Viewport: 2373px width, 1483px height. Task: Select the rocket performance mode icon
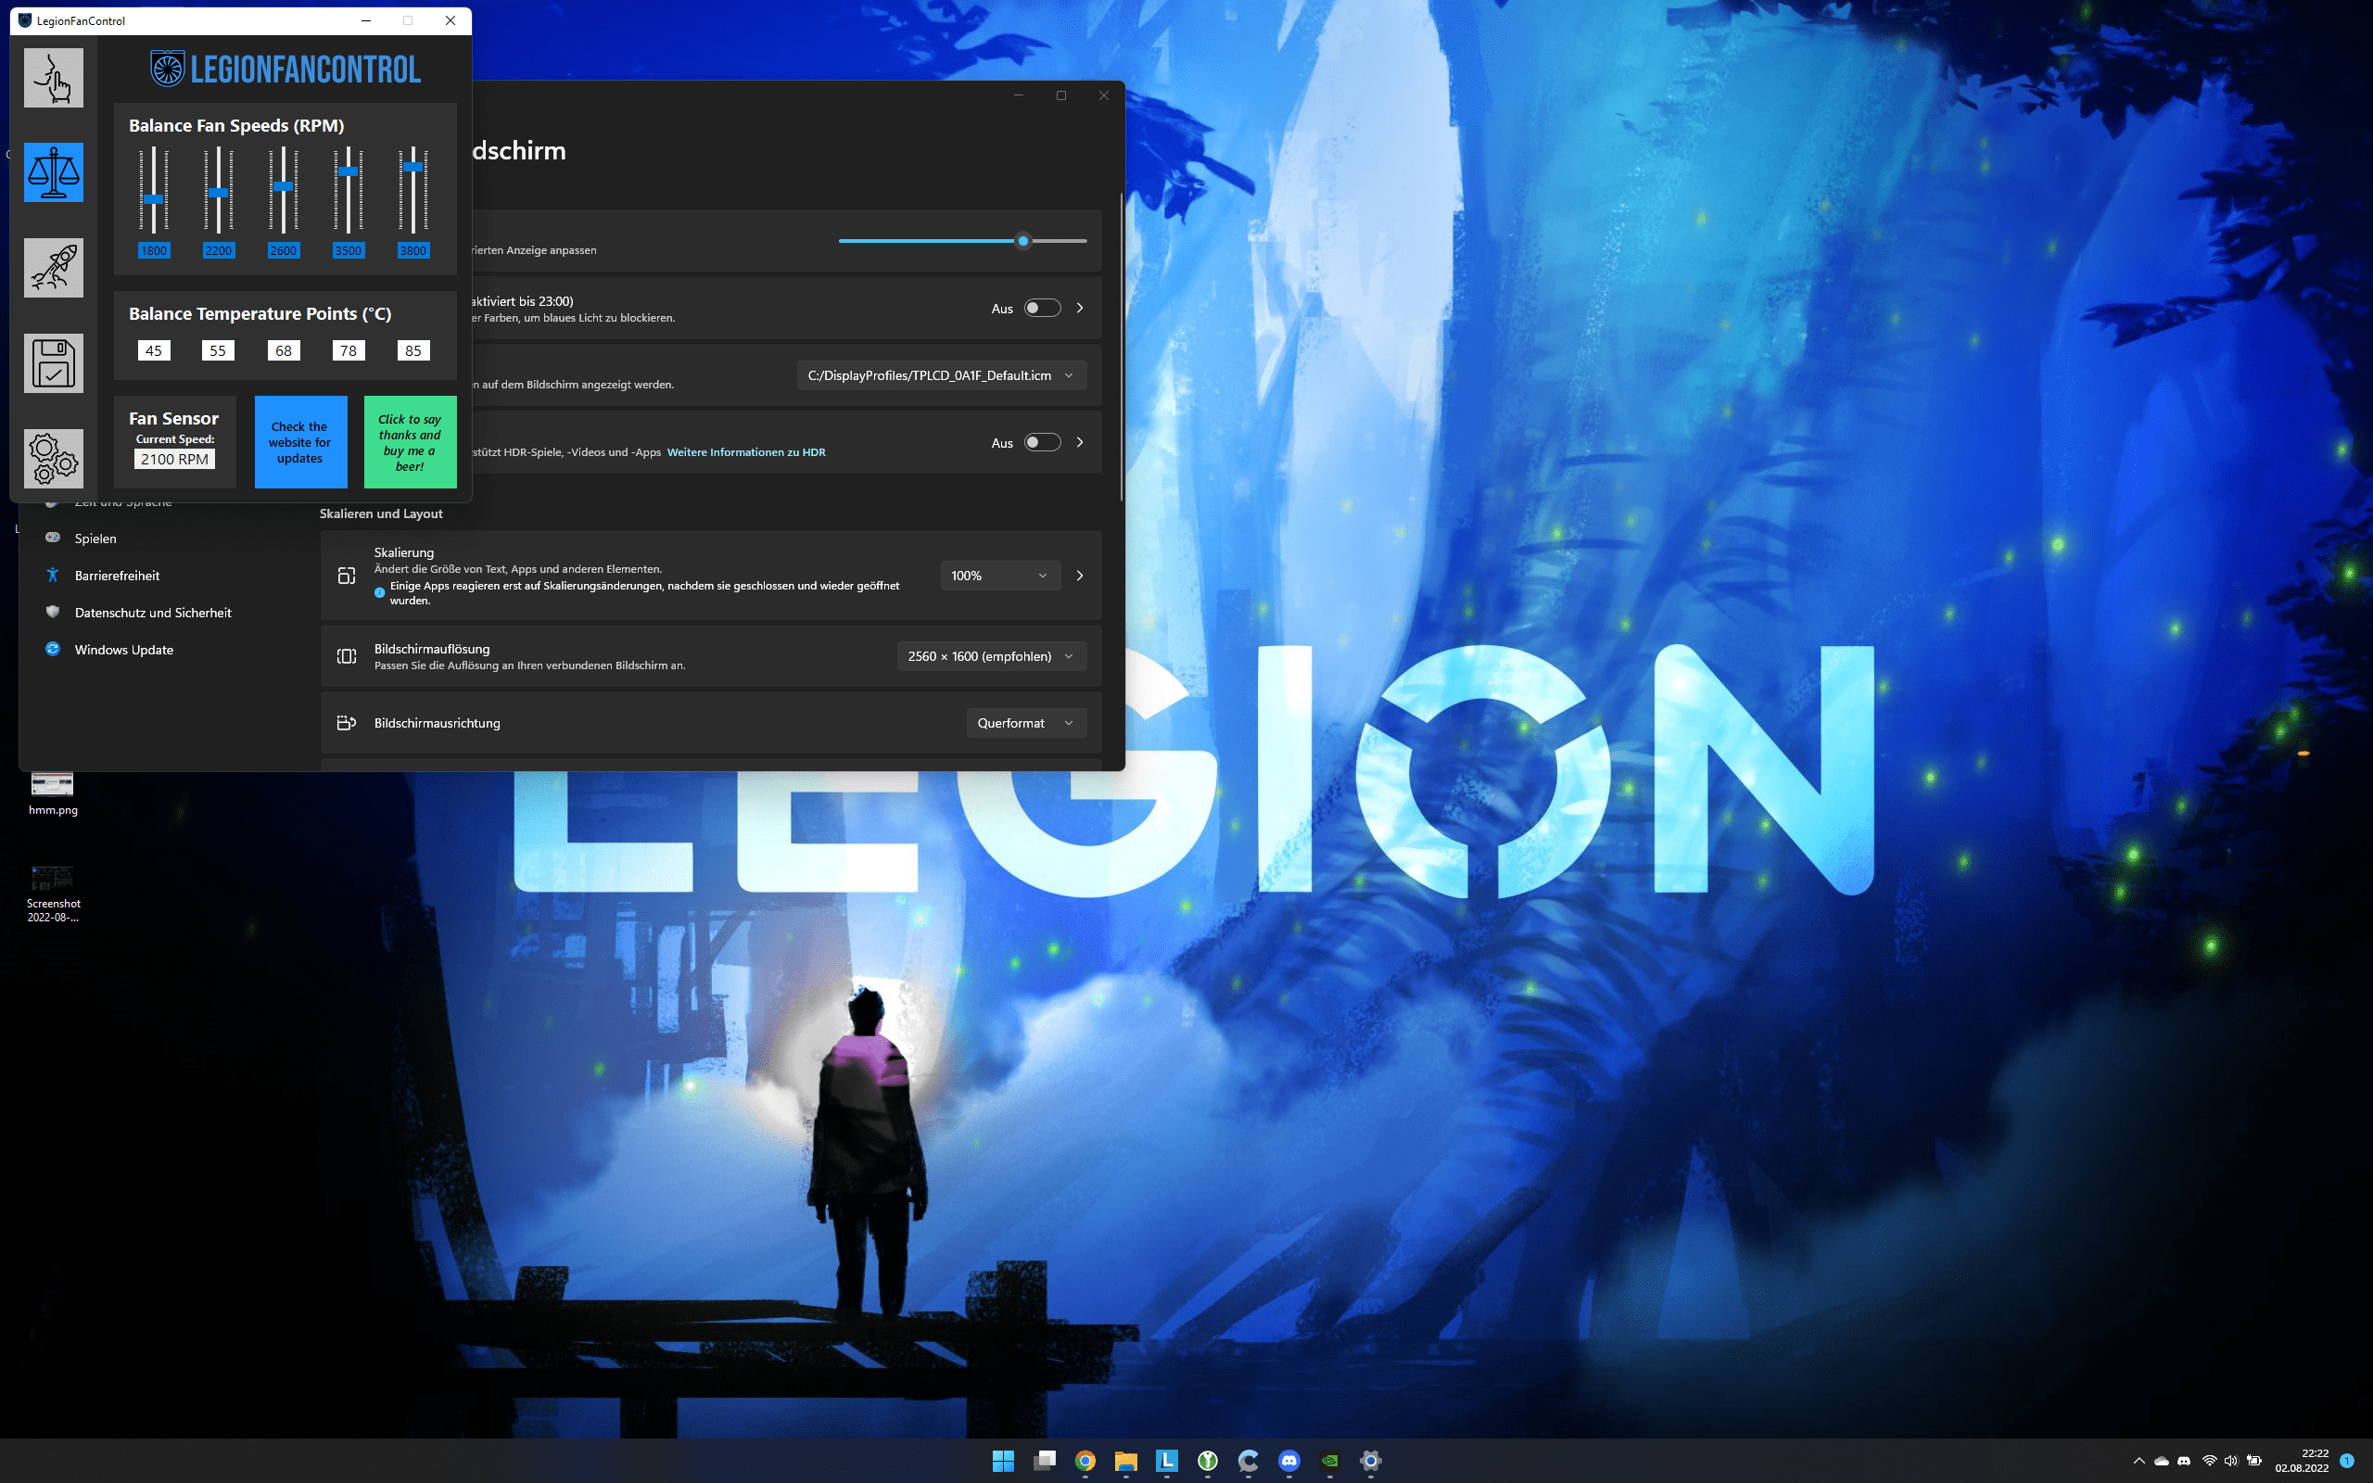(54, 268)
